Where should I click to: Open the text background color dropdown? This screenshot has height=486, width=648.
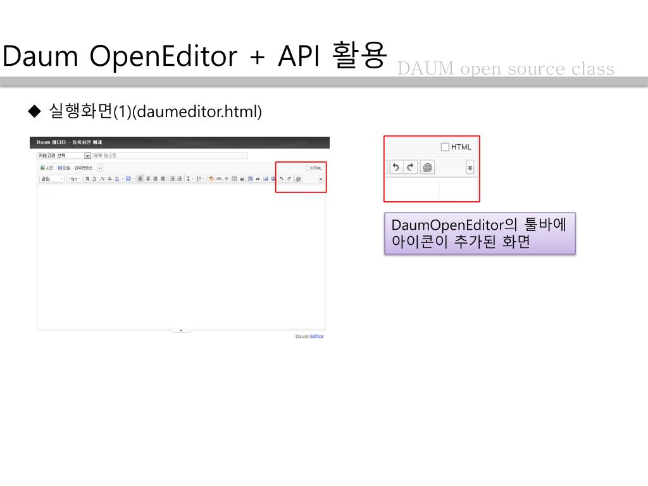(134, 179)
